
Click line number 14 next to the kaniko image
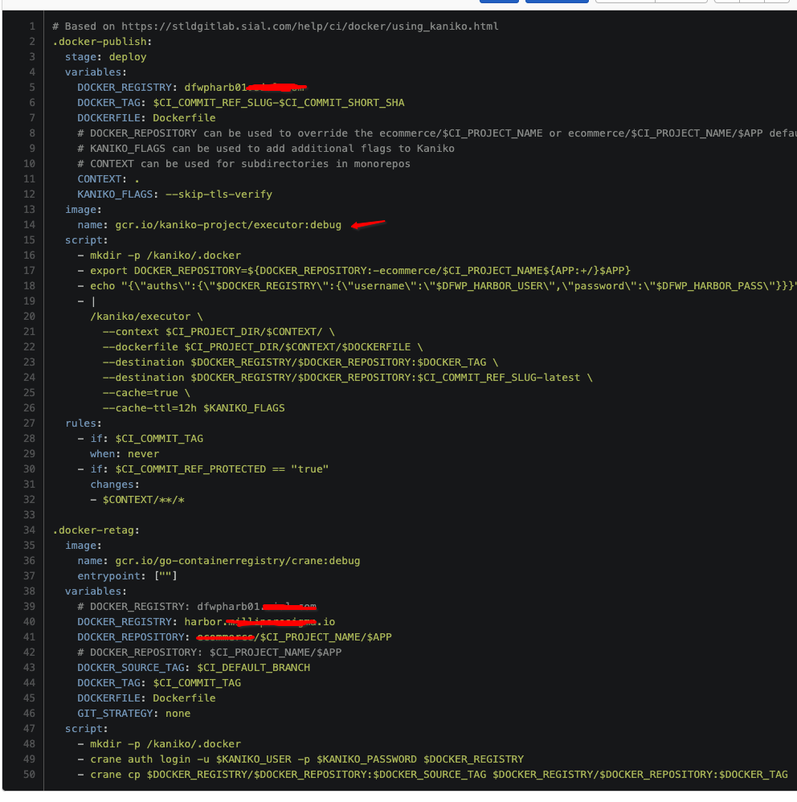tap(29, 224)
